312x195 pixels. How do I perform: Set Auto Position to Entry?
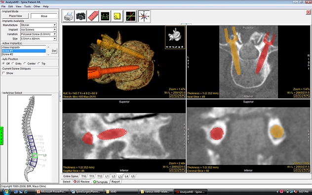point(16,64)
